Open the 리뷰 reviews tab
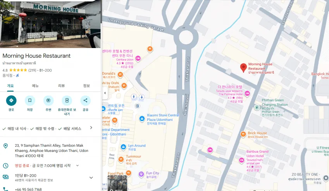This screenshot has width=329, height=191. (62, 86)
